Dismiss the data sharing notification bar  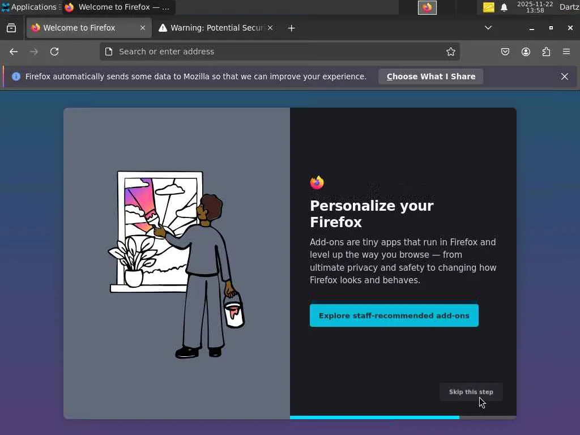(565, 76)
